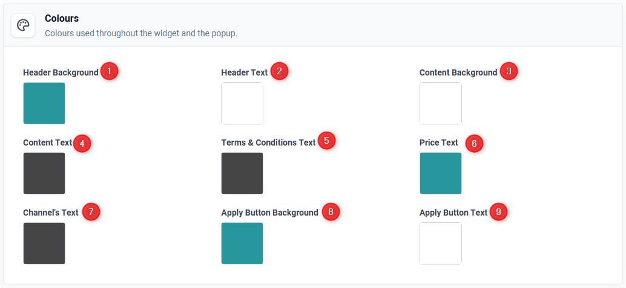Select the Terms & Conditions Text colour swatch
Image resolution: width=626 pixels, height=288 pixels.
242,173
